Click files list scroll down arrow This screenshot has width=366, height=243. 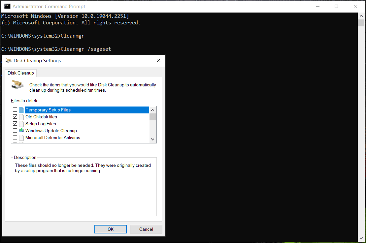pyautogui.click(x=153, y=139)
